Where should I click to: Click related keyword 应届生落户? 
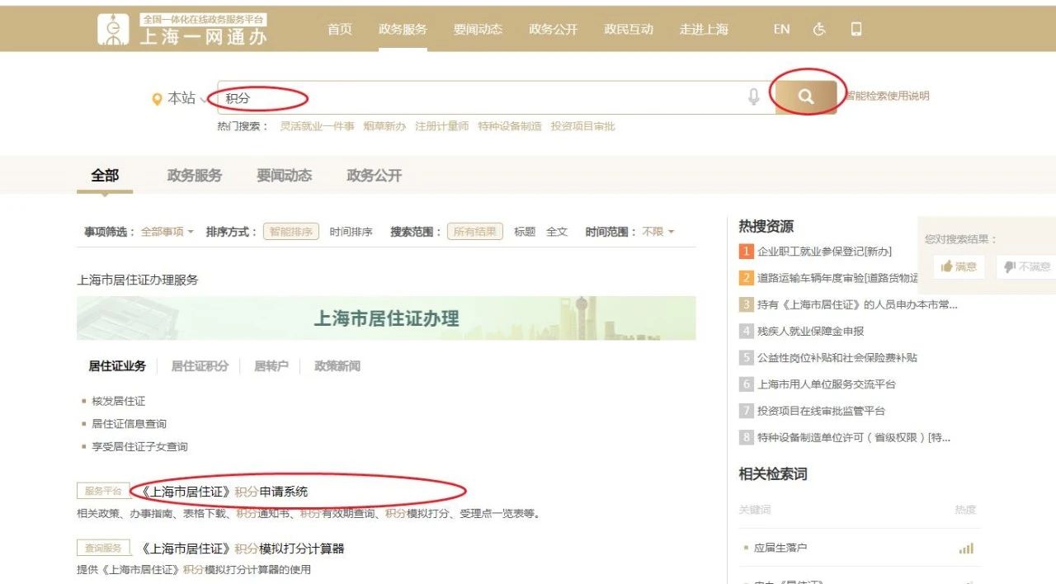780,548
